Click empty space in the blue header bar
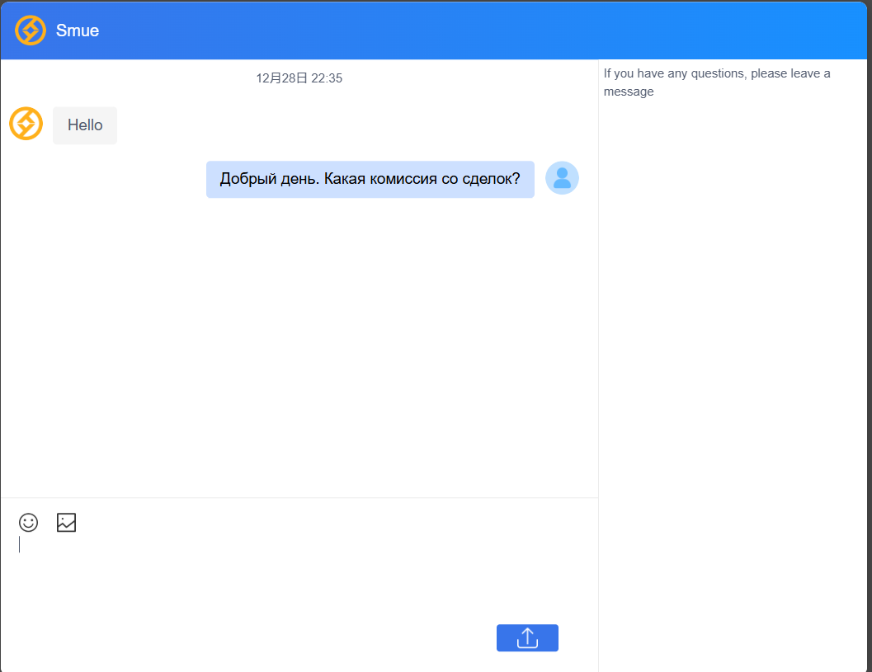The image size is (872, 672). point(495,31)
